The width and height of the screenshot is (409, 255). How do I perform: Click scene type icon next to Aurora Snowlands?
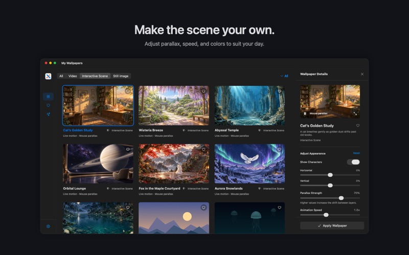(x=260, y=188)
